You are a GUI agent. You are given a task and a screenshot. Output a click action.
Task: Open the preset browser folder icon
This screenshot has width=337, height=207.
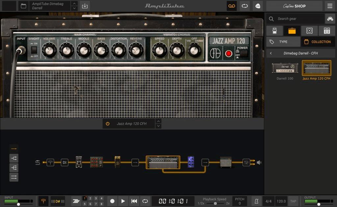23,6
